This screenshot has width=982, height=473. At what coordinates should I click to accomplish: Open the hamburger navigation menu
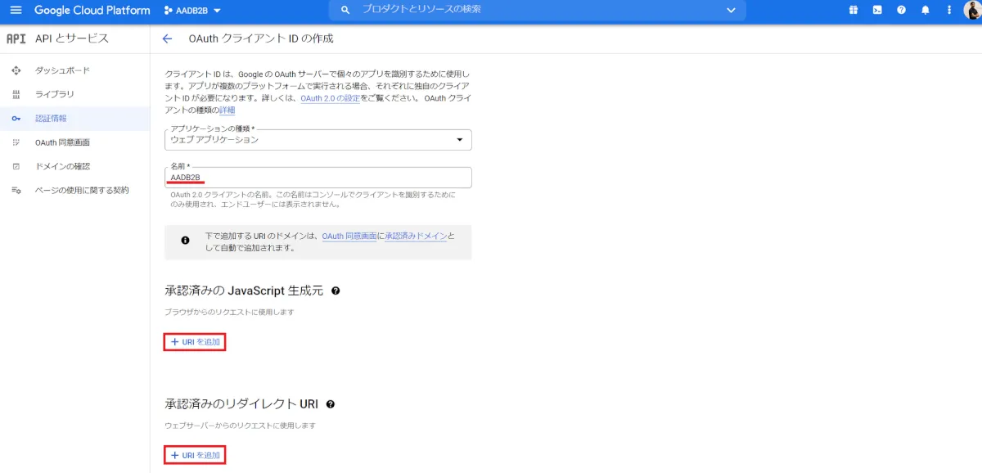coord(16,10)
